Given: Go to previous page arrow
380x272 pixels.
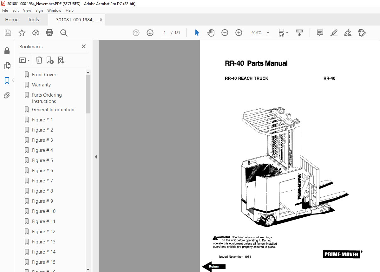Looking at the screenshot, I should pyautogui.click(x=136, y=33).
